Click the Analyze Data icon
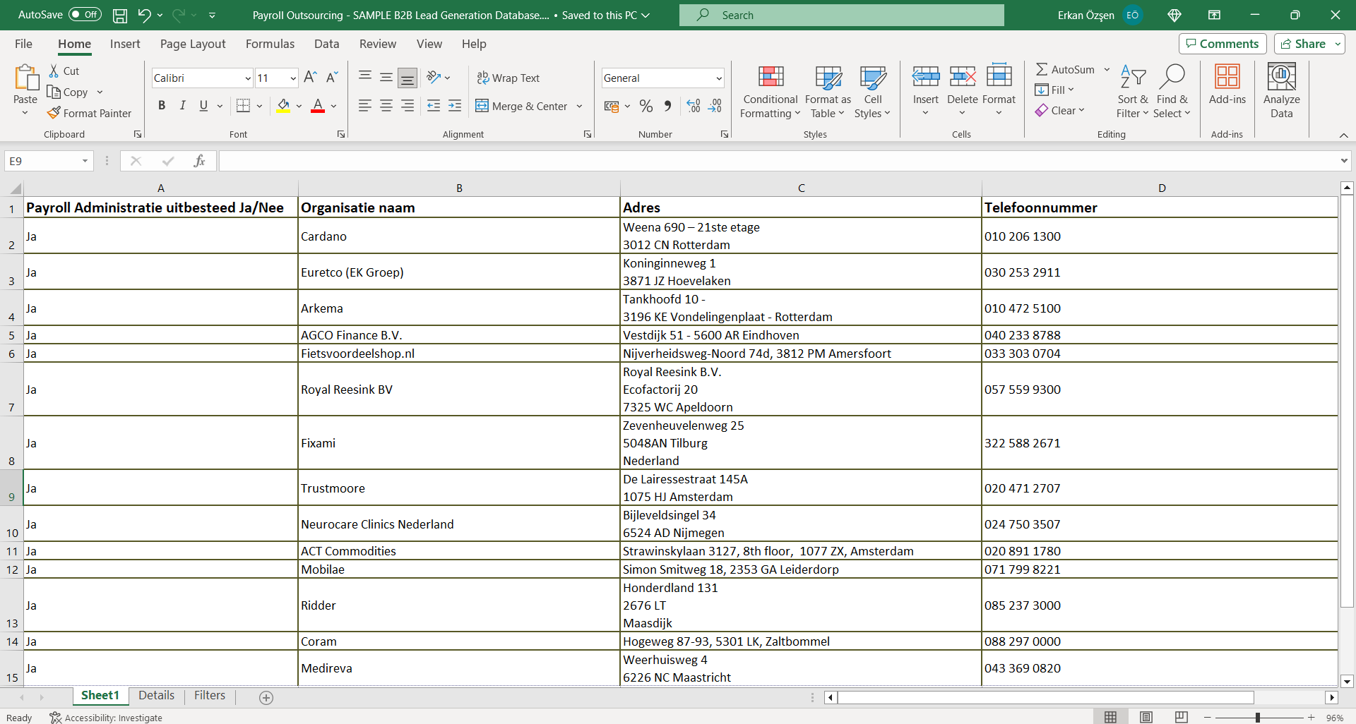The width and height of the screenshot is (1356, 724). [1281, 76]
